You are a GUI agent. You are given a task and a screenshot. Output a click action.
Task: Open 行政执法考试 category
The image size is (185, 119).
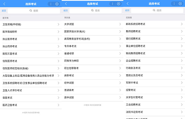click(x=154, y=68)
